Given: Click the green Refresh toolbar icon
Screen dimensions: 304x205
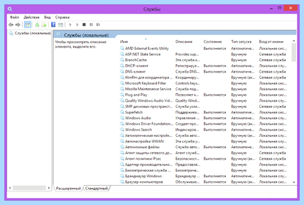Looking at the screenshot, I should pyautogui.click(x=37, y=25).
